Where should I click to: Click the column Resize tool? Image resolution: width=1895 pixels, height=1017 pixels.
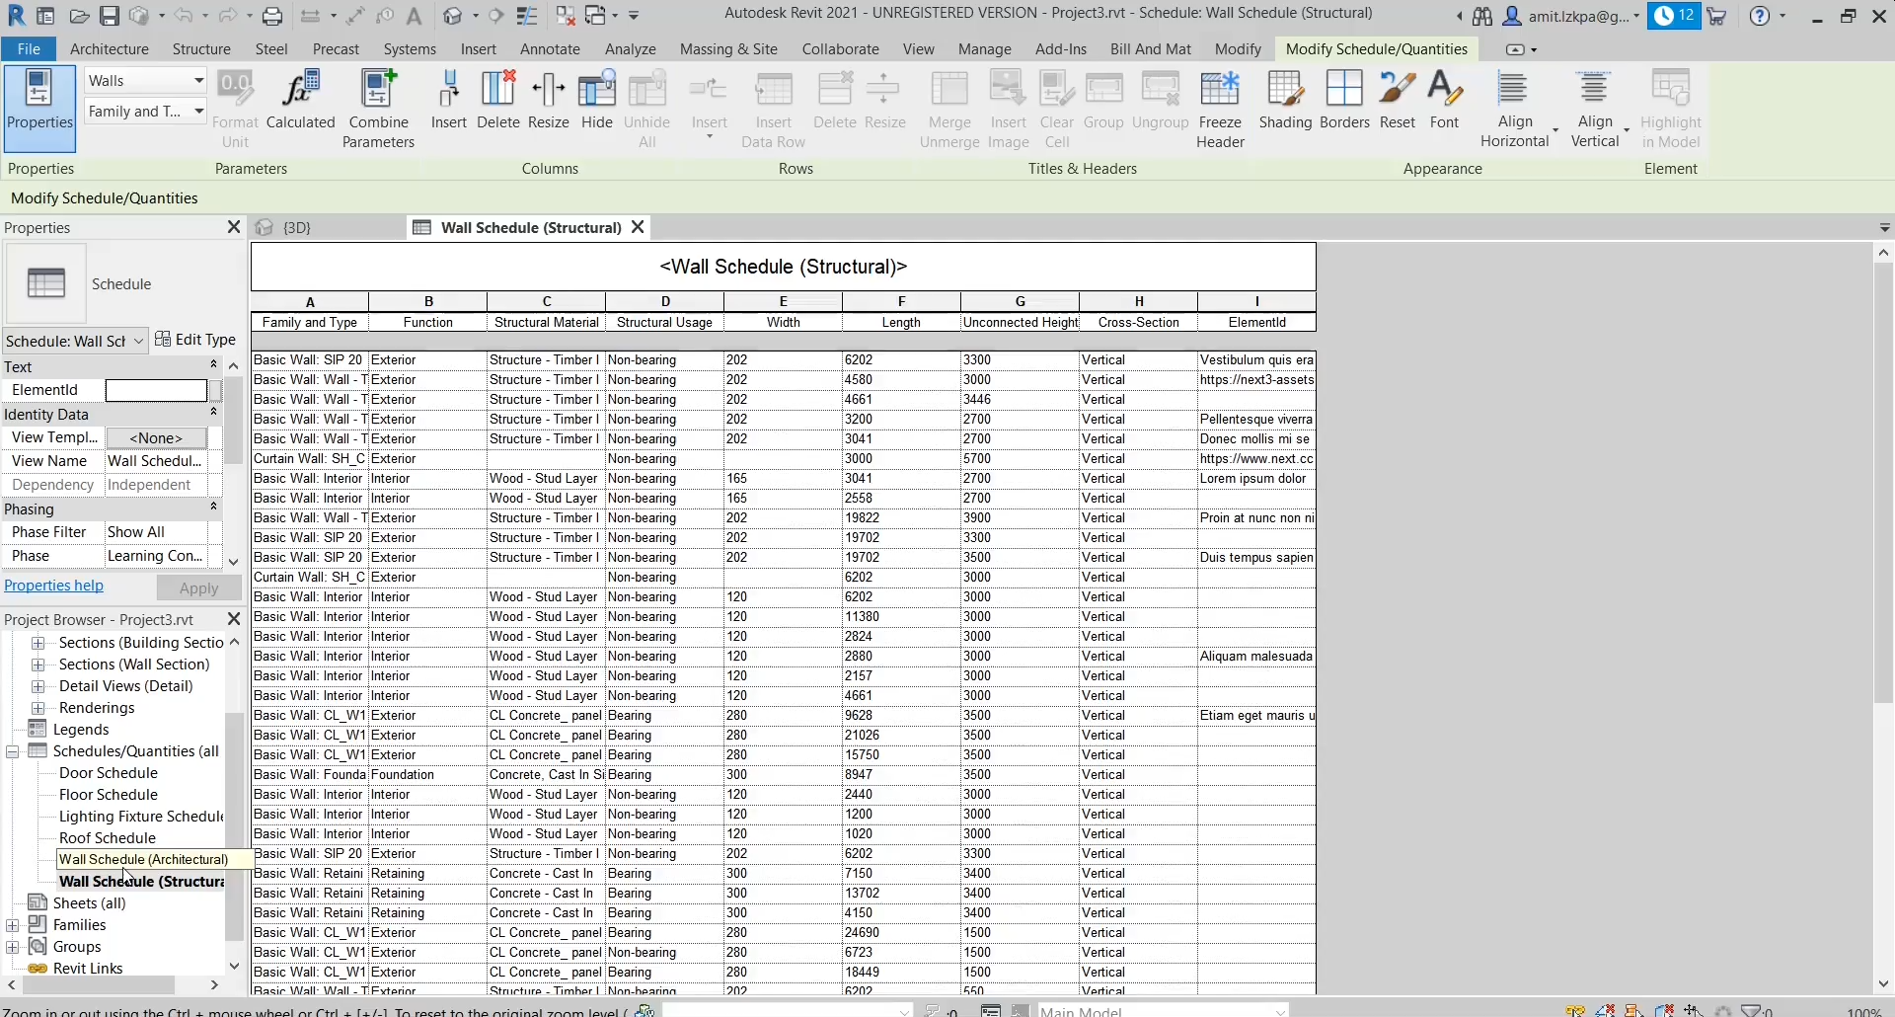click(x=549, y=101)
